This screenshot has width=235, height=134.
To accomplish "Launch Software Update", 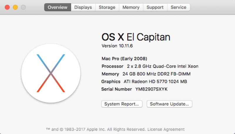I will (169, 104).
